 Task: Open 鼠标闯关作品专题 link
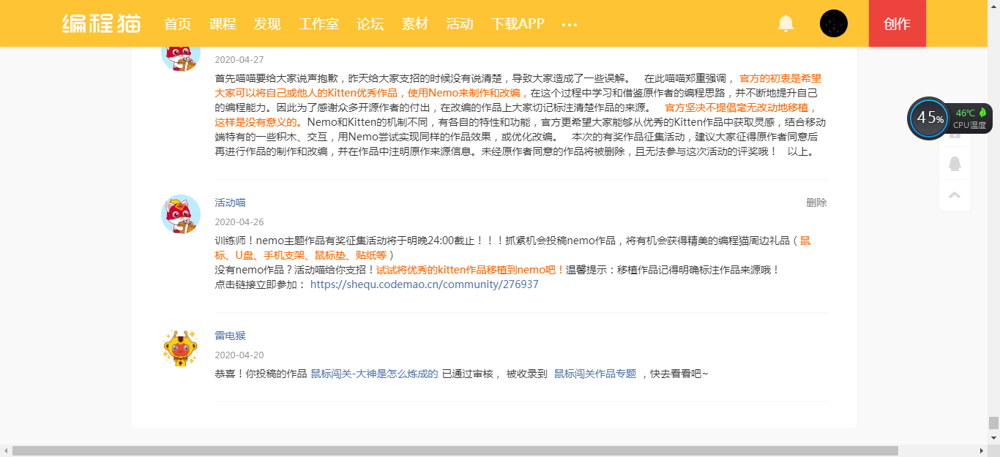click(x=595, y=374)
